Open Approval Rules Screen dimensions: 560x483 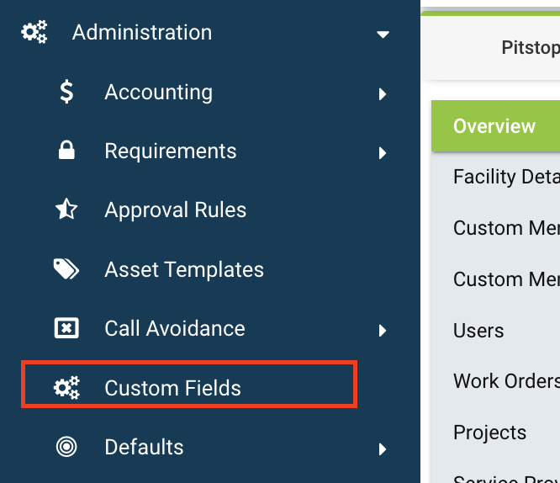pyautogui.click(x=176, y=210)
